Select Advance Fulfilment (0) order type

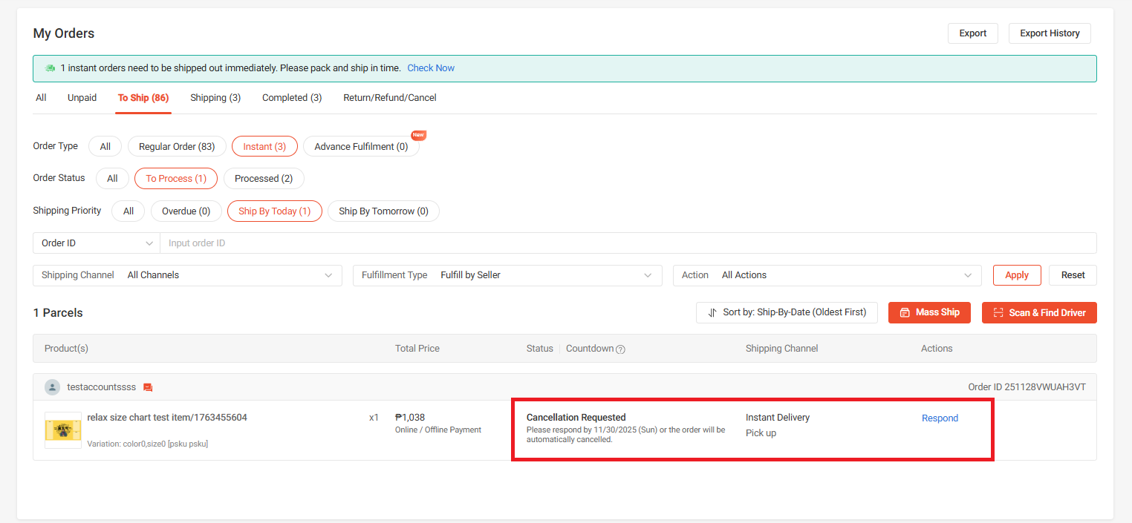[361, 147]
